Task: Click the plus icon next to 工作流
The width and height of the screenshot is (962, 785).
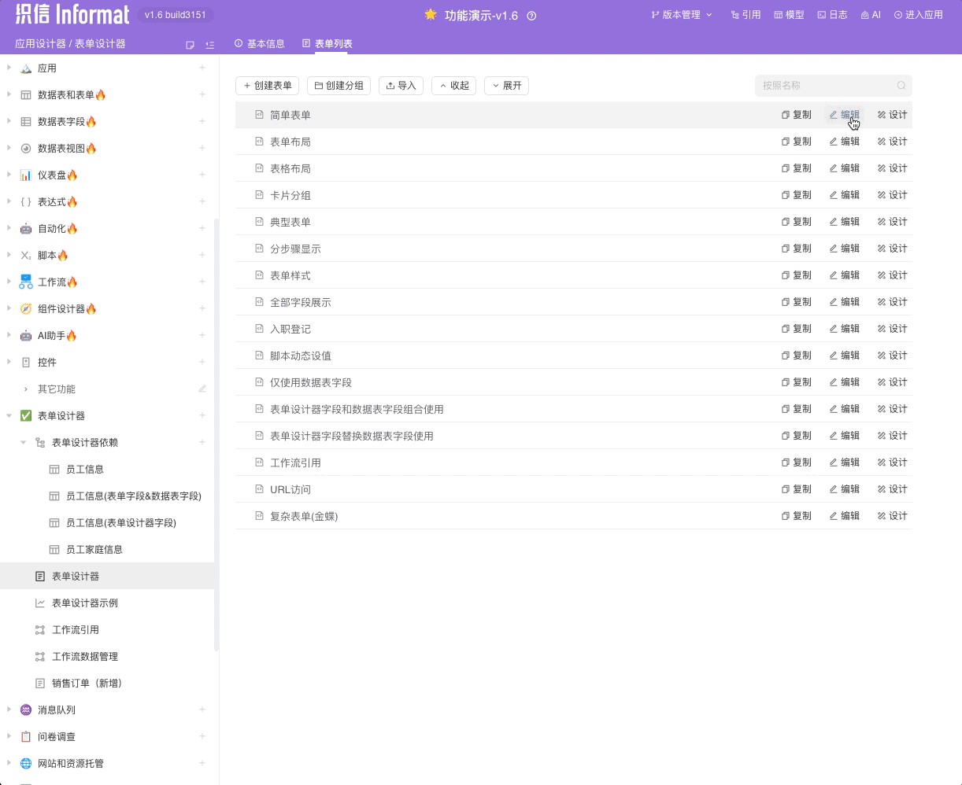Action: (x=202, y=282)
